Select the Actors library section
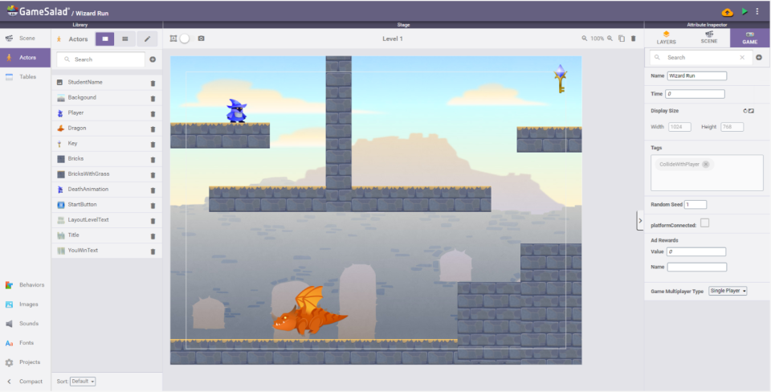This screenshot has width=771, height=392. 25,58
